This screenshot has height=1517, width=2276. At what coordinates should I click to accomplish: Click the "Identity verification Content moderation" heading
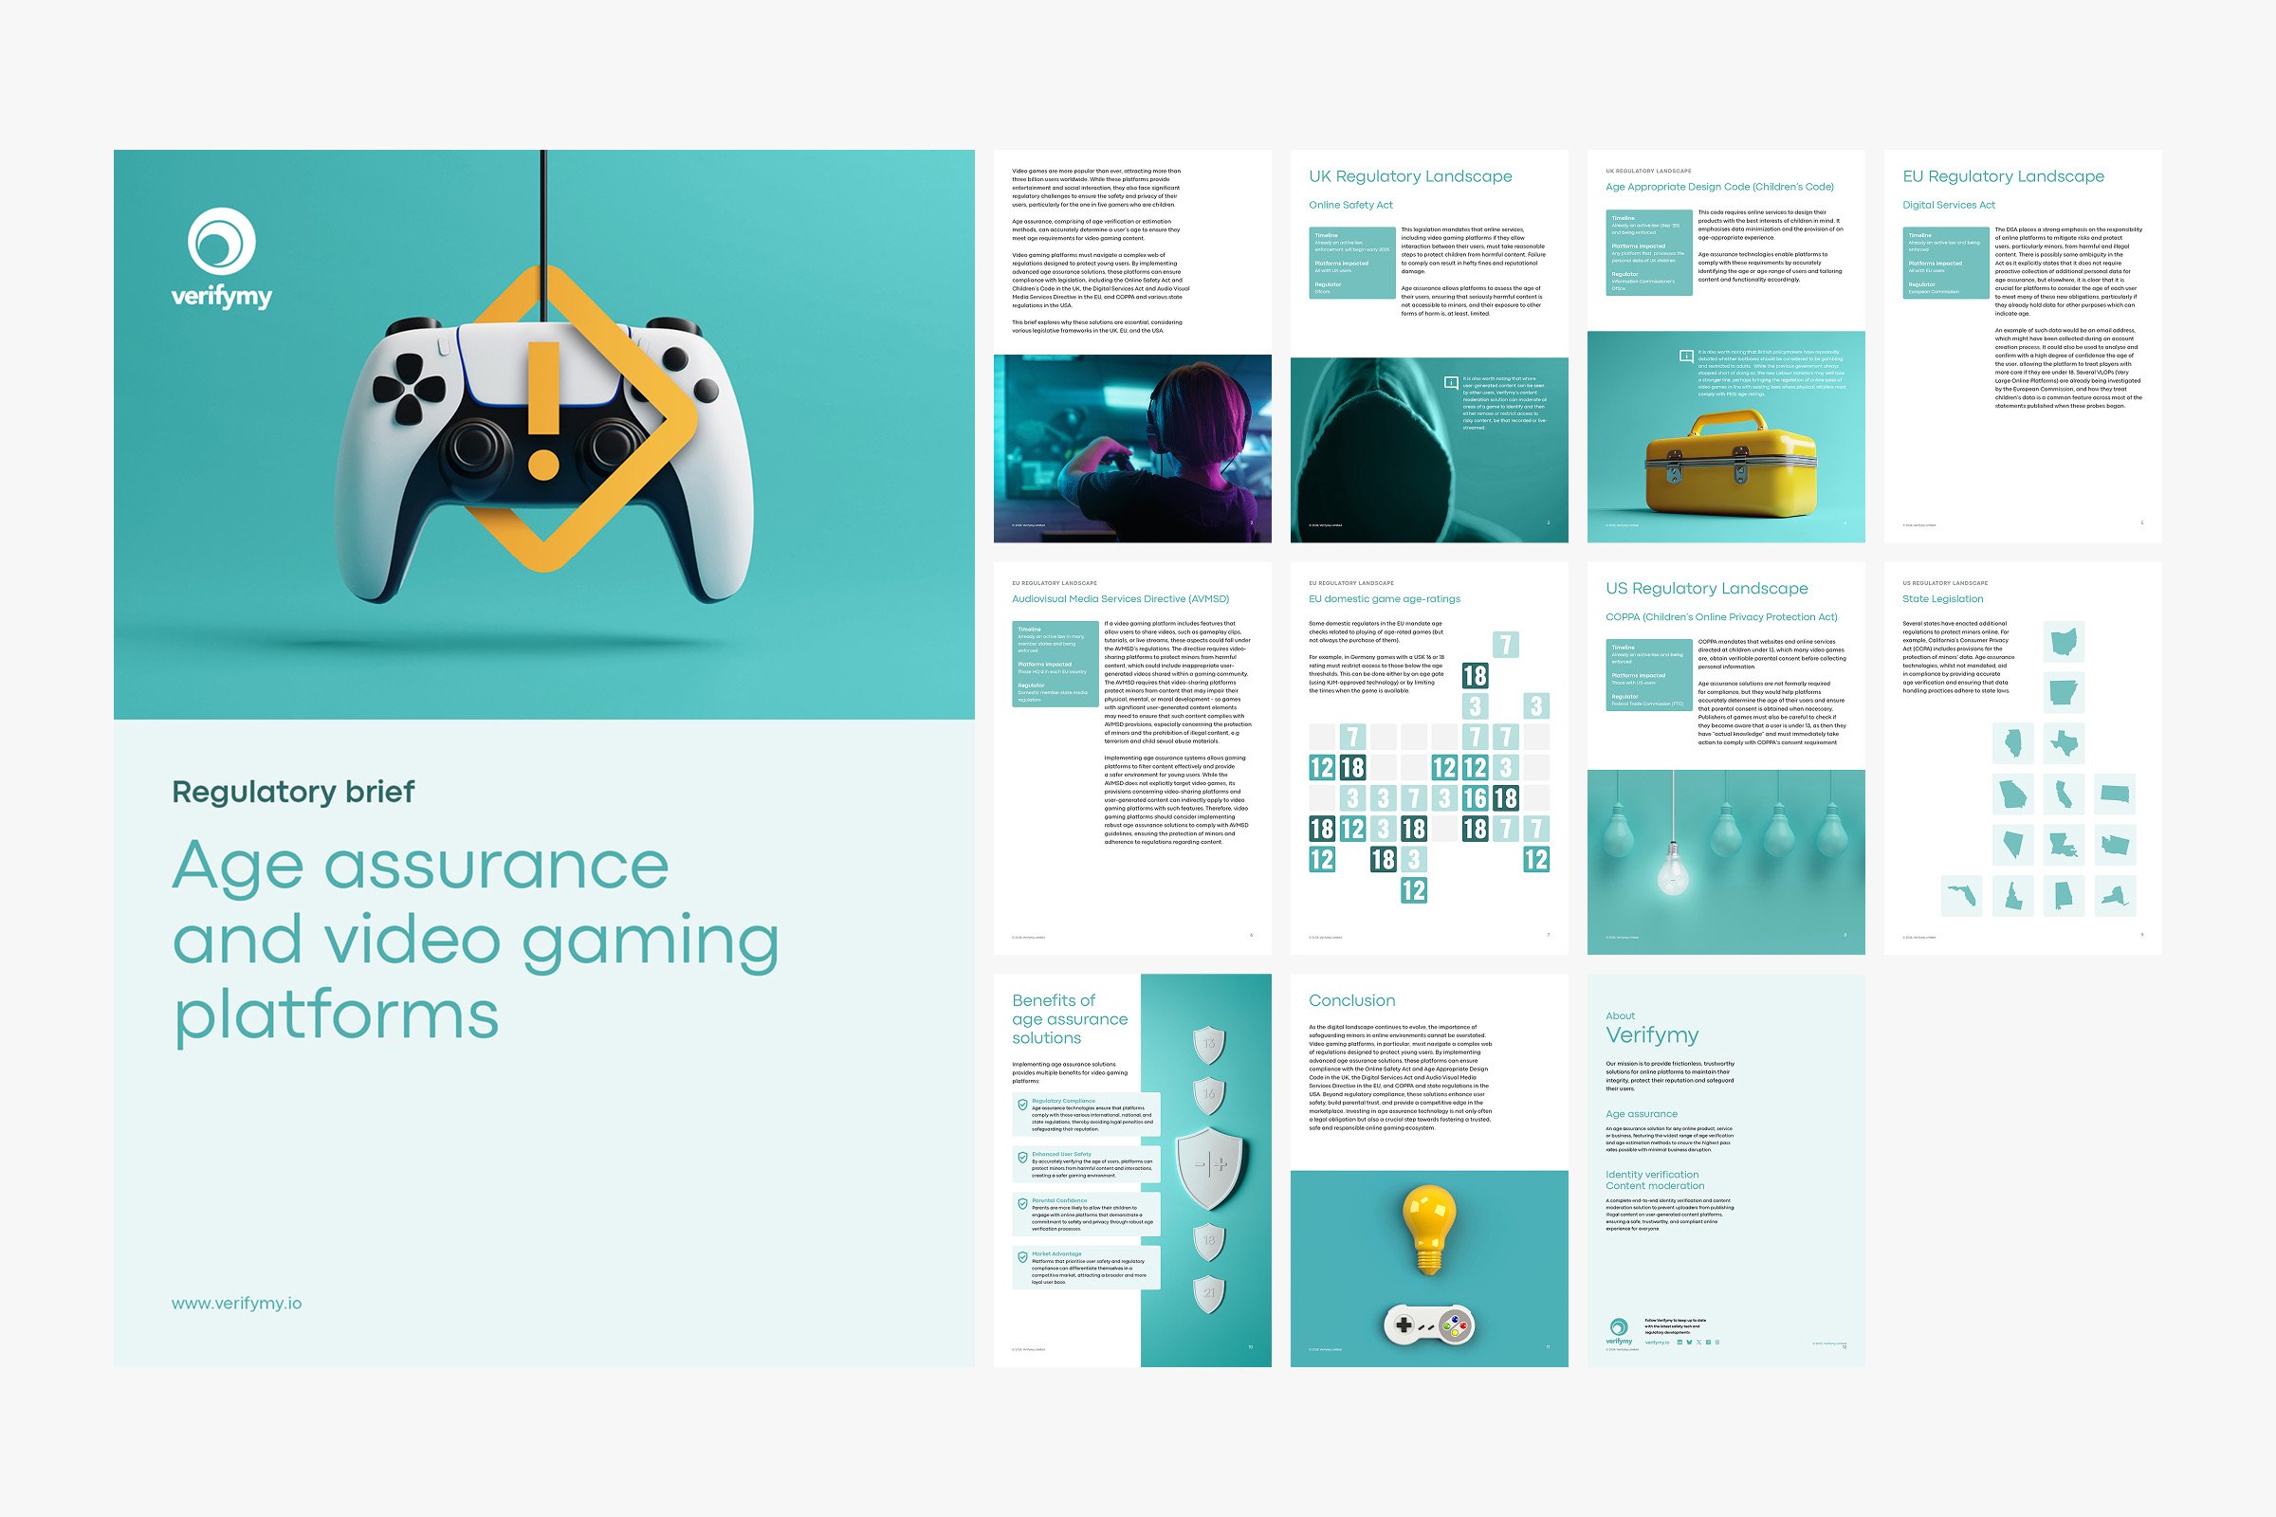[1655, 1180]
